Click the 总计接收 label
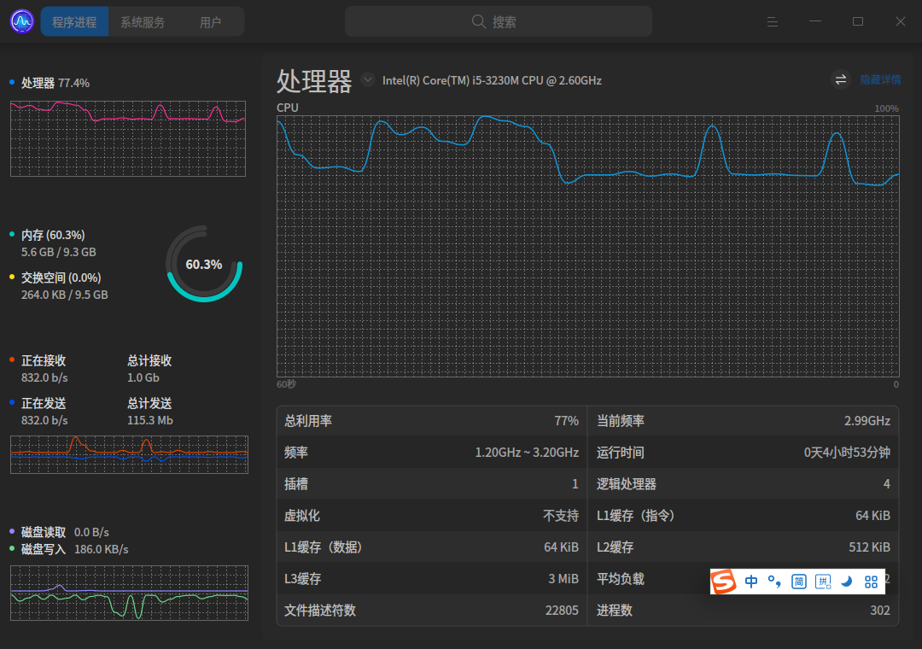The image size is (922, 649). pos(149,360)
